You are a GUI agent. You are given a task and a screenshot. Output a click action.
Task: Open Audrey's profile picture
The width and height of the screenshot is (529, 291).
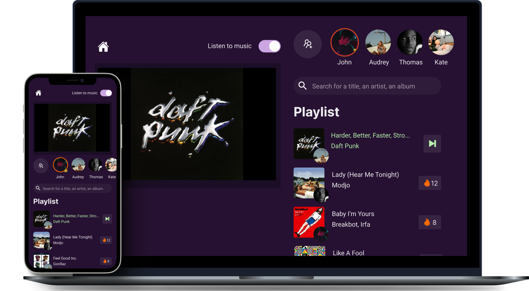click(x=378, y=42)
